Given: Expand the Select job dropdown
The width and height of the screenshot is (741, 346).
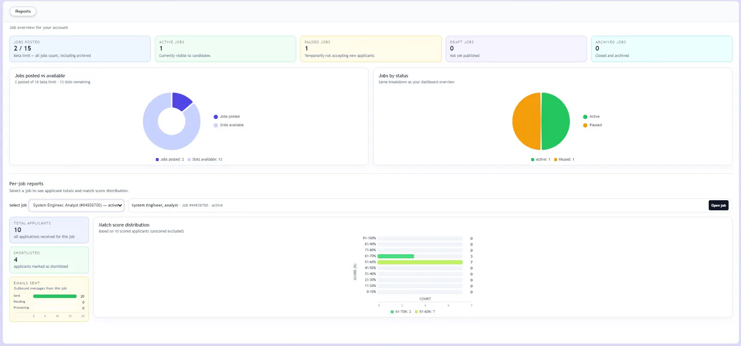Looking at the screenshot, I should point(76,205).
